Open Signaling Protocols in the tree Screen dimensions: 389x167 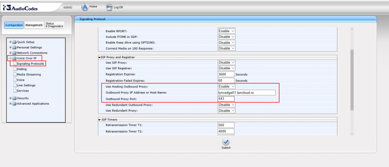point(31,64)
